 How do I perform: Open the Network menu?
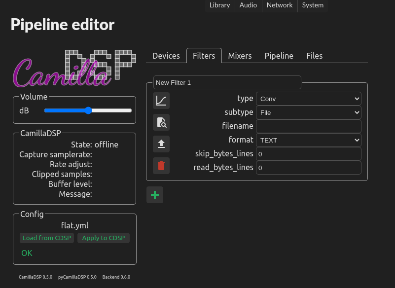[279, 5]
